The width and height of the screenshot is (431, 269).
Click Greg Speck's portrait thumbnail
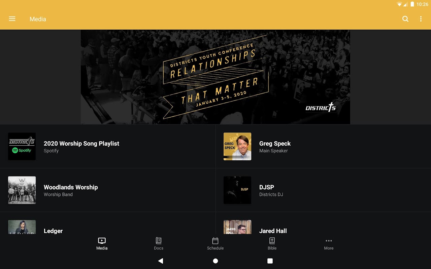coord(237,146)
